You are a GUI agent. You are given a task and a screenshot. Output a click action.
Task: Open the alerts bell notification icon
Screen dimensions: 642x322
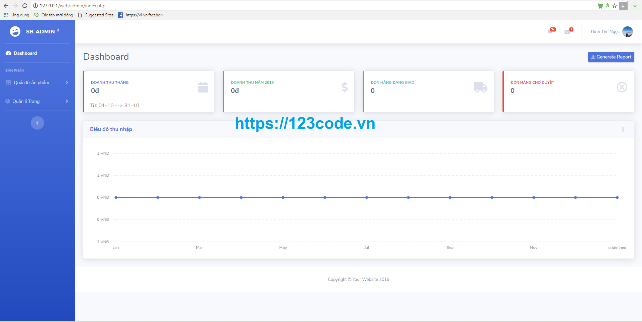coord(551,31)
